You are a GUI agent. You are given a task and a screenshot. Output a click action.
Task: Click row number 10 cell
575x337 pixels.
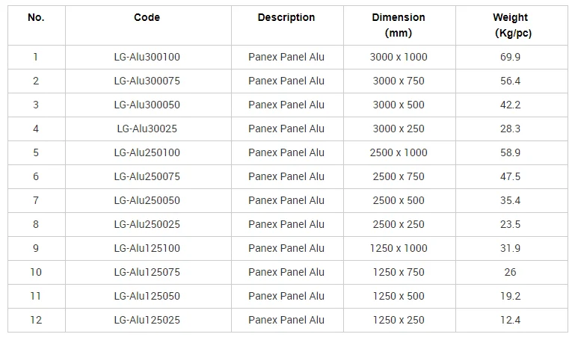(x=36, y=272)
